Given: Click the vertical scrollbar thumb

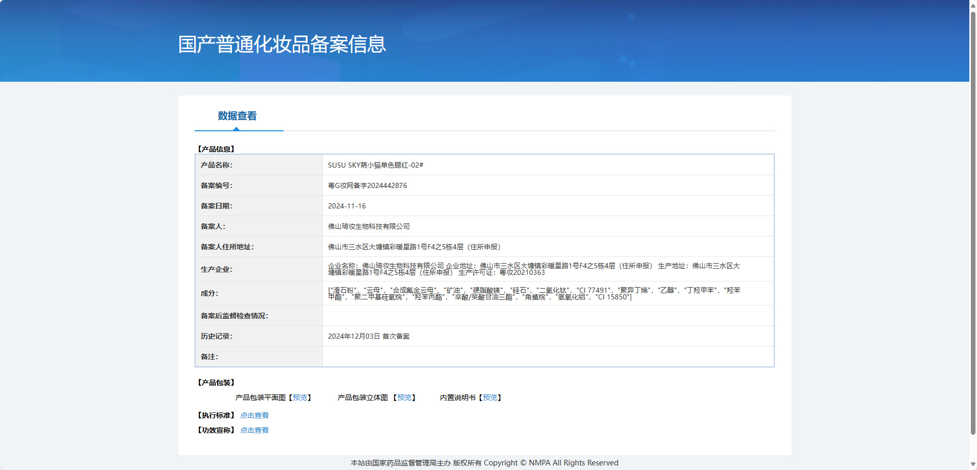Looking at the screenshot, I should 973,222.
